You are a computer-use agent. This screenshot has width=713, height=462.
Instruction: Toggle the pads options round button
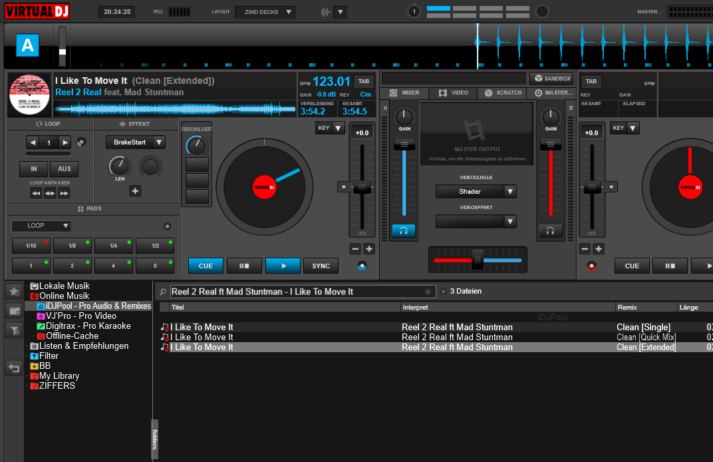[168, 226]
